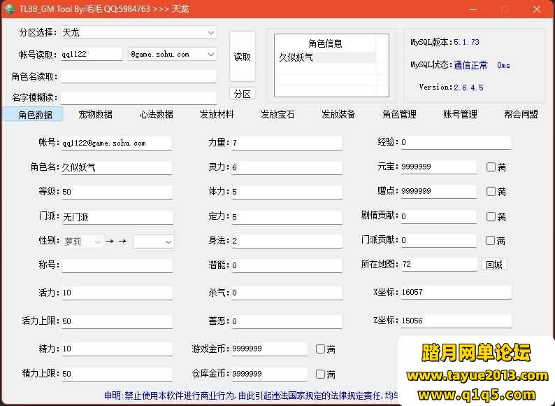Open the 帮会同盟 tab
Image resolution: width=555 pixels, height=406 pixels.
tap(521, 115)
